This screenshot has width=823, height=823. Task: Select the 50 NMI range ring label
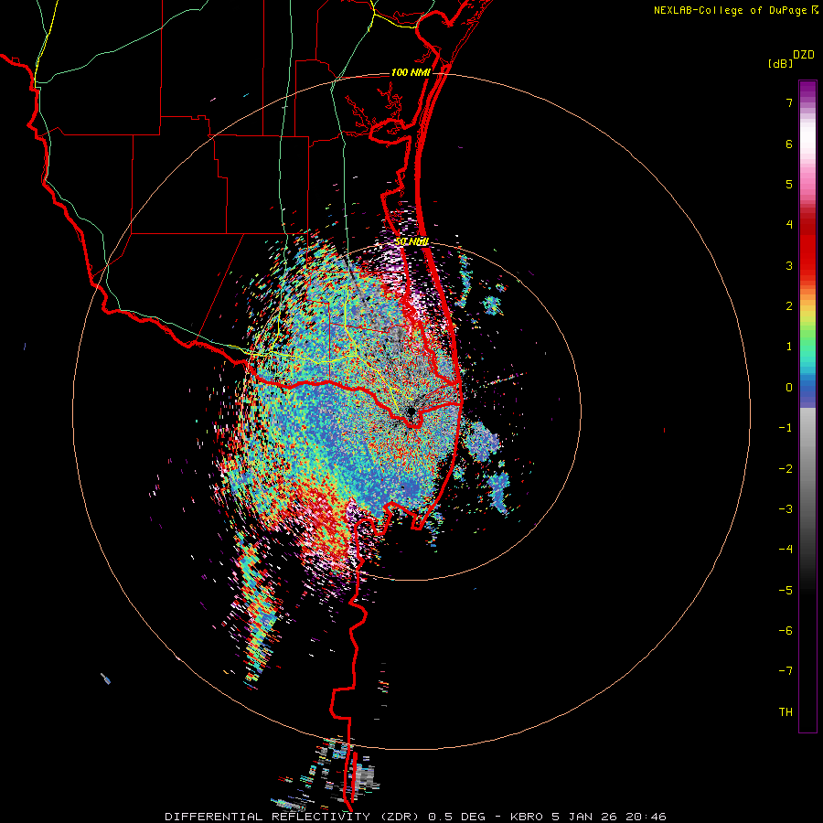click(x=411, y=241)
